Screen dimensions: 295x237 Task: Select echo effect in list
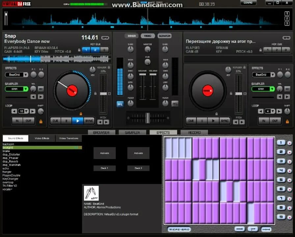pyautogui.click(x=6, y=168)
